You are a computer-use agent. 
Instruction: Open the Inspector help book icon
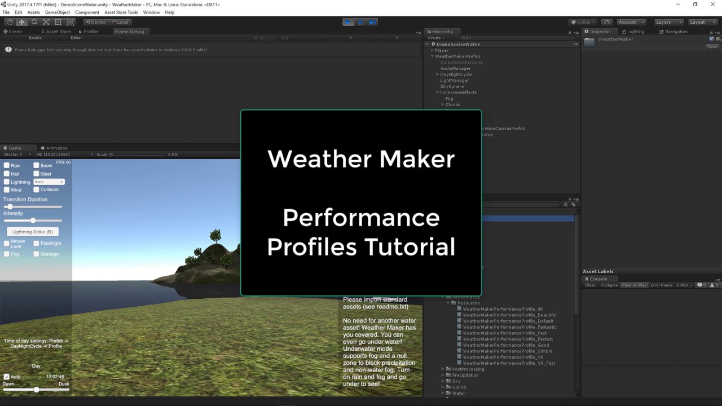click(x=712, y=39)
